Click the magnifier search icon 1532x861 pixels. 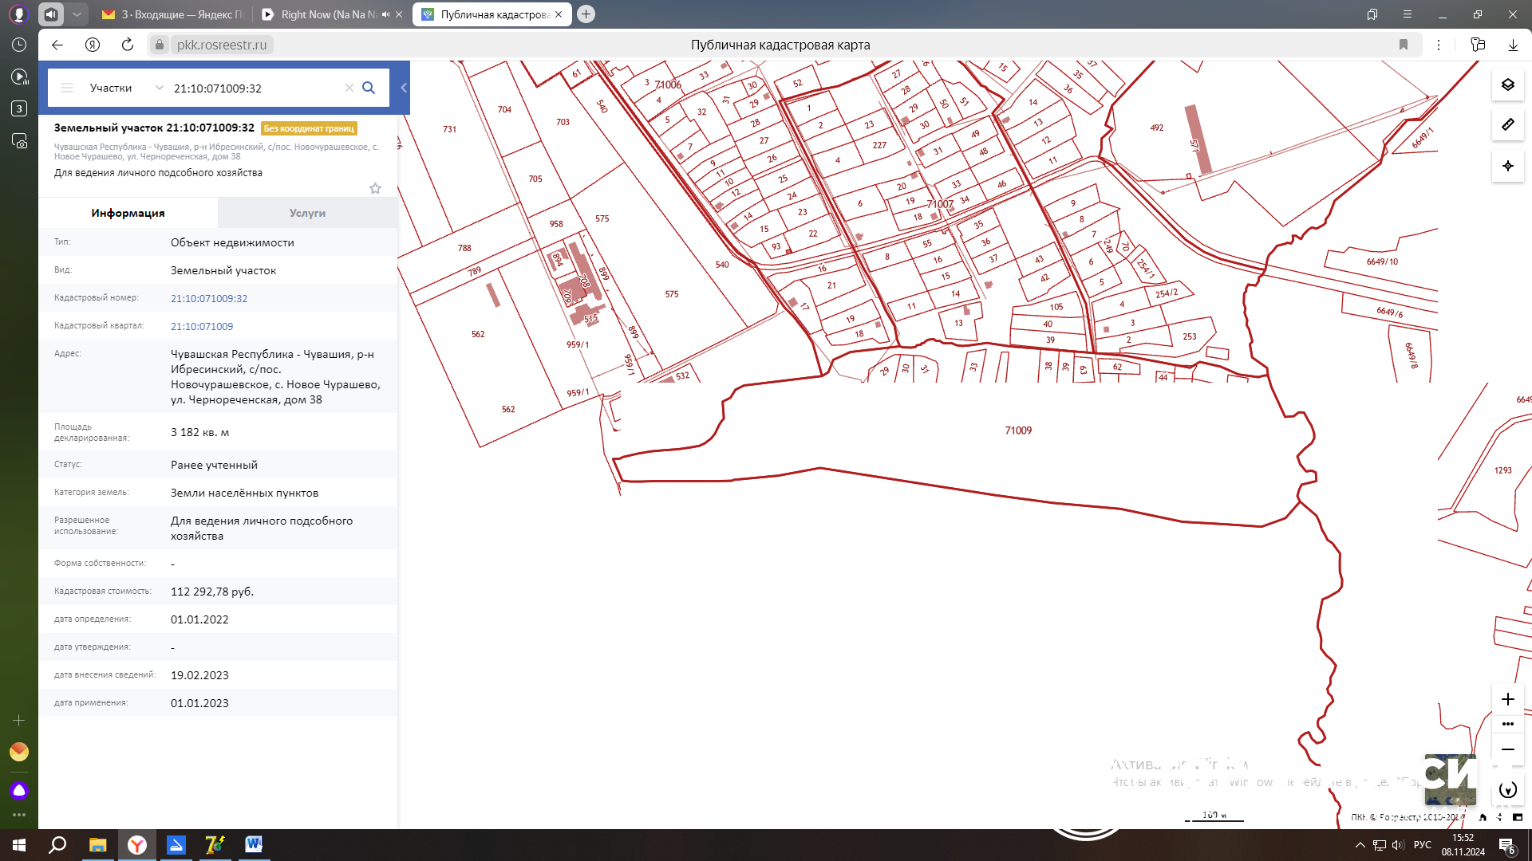pyautogui.click(x=369, y=88)
